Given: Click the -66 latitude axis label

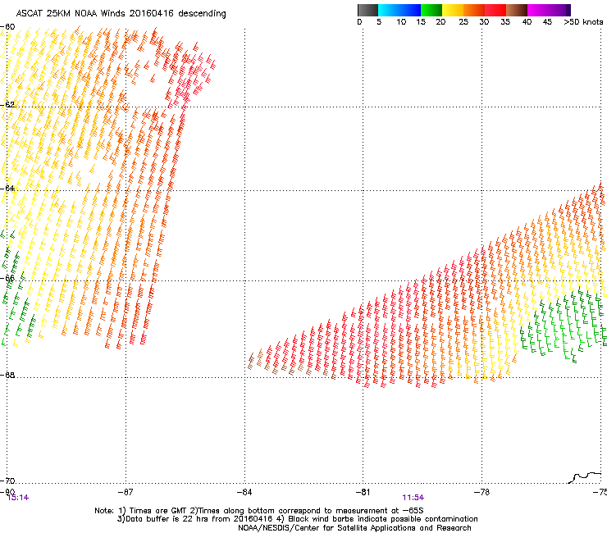Looking at the screenshot, I should click(x=7, y=278).
